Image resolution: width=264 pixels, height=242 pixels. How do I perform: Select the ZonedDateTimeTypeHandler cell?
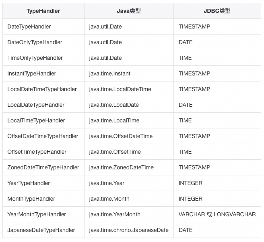[x=43, y=167]
